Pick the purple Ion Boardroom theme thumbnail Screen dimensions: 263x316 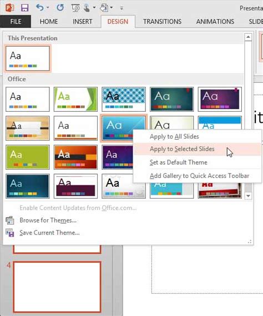tap(220, 100)
